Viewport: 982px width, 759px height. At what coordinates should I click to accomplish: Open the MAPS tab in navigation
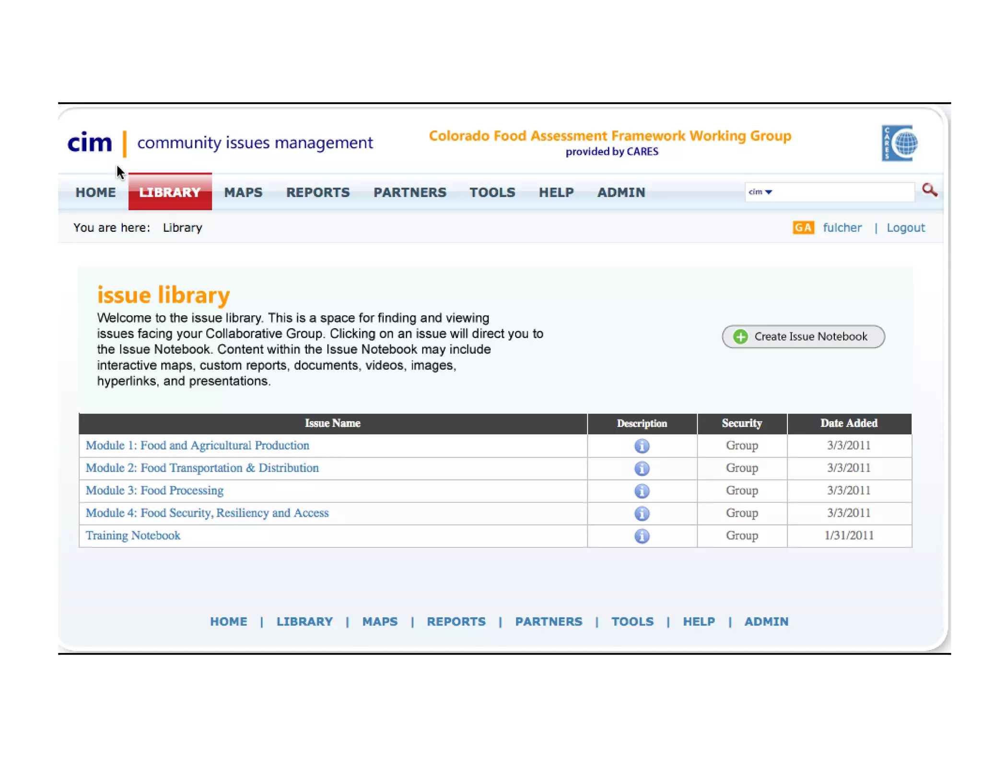(x=243, y=192)
